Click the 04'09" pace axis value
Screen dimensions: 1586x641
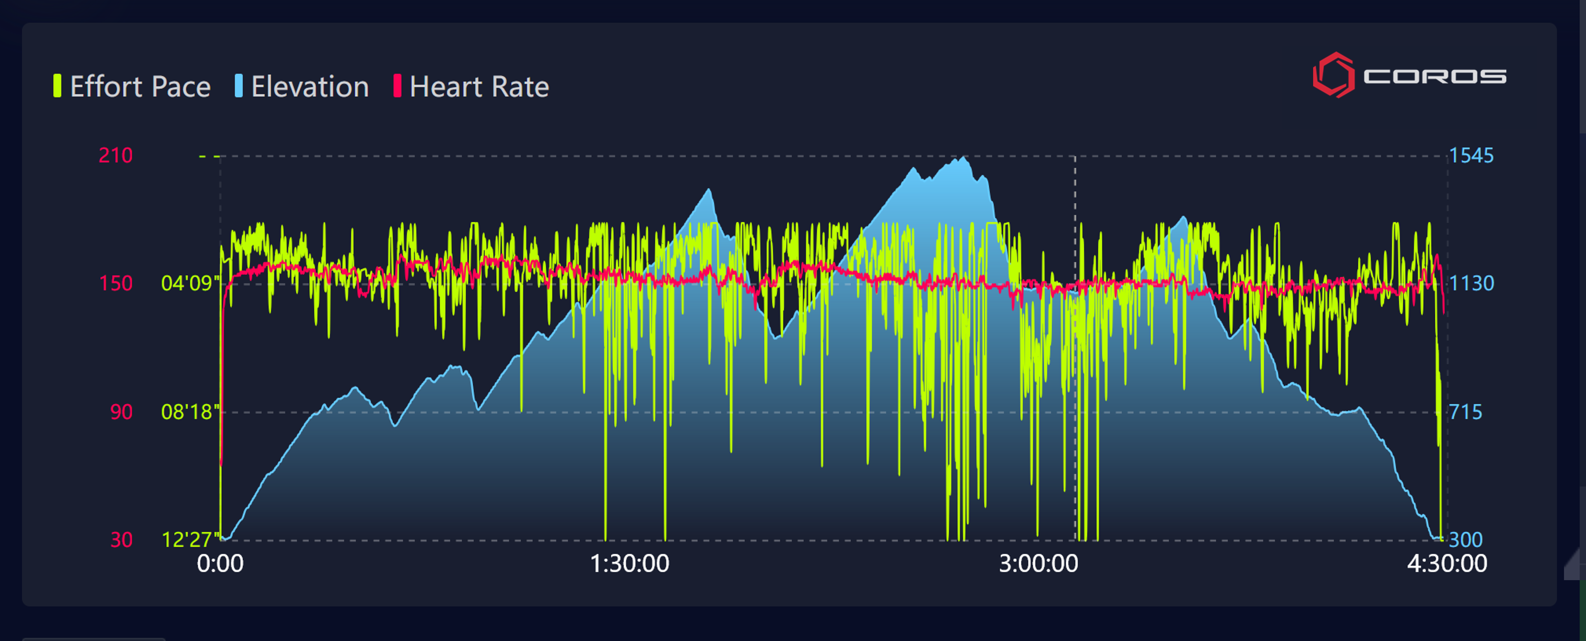tap(190, 283)
